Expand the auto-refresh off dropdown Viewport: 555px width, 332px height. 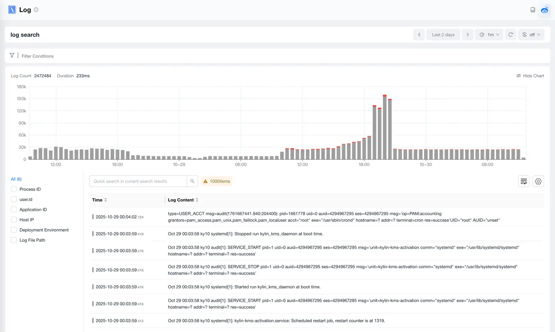(x=531, y=35)
